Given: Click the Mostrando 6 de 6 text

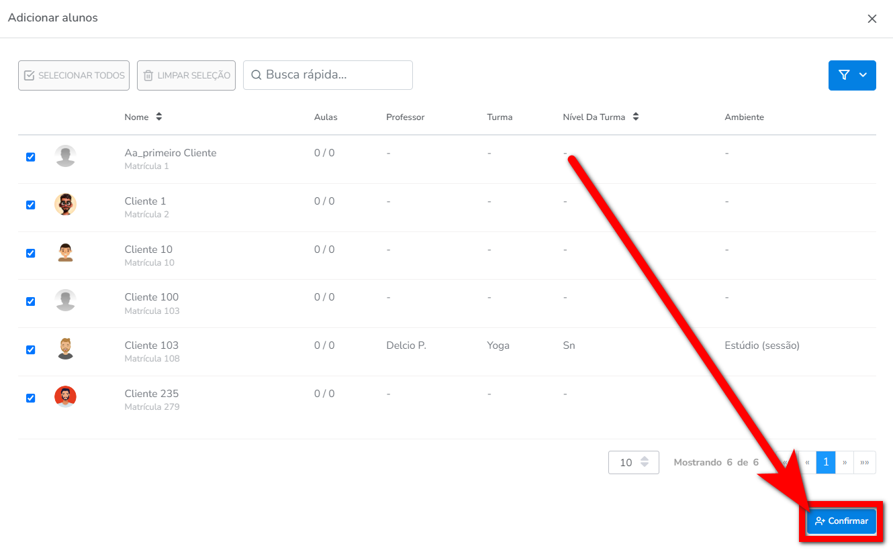Looking at the screenshot, I should [716, 462].
